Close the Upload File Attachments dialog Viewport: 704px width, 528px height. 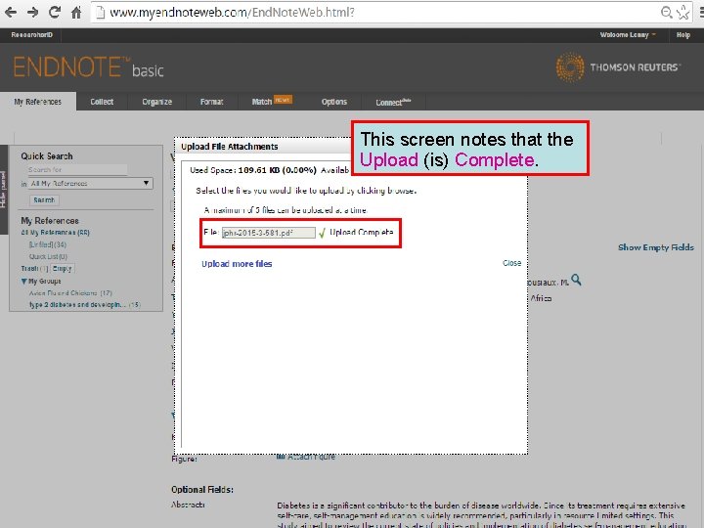(511, 263)
